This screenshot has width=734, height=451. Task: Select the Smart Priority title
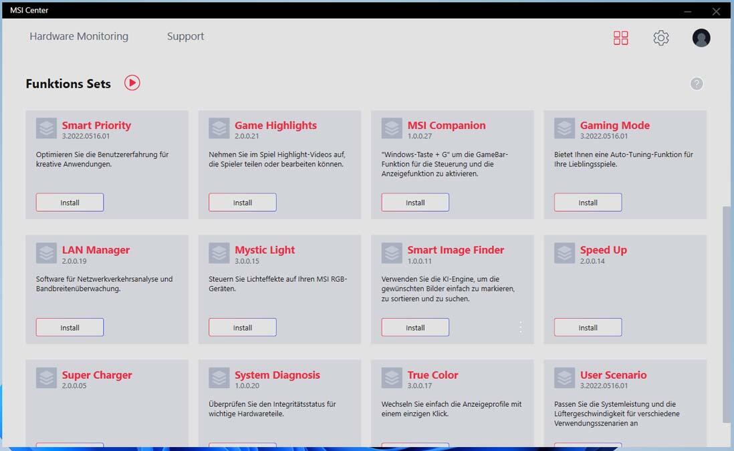click(96, 126)
